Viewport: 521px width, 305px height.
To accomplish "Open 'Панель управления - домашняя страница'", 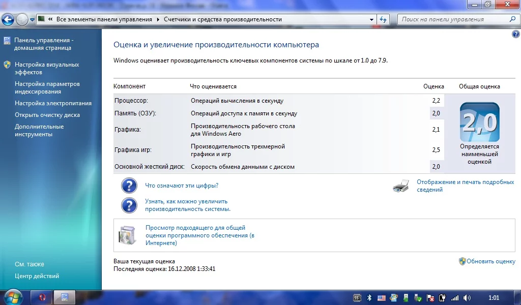I will (x=43, y=44).
